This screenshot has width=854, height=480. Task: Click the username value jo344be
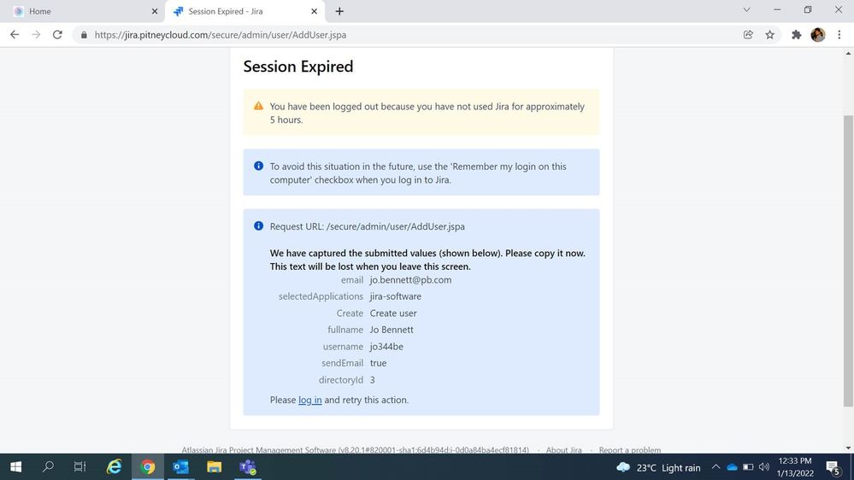[386, 346]
